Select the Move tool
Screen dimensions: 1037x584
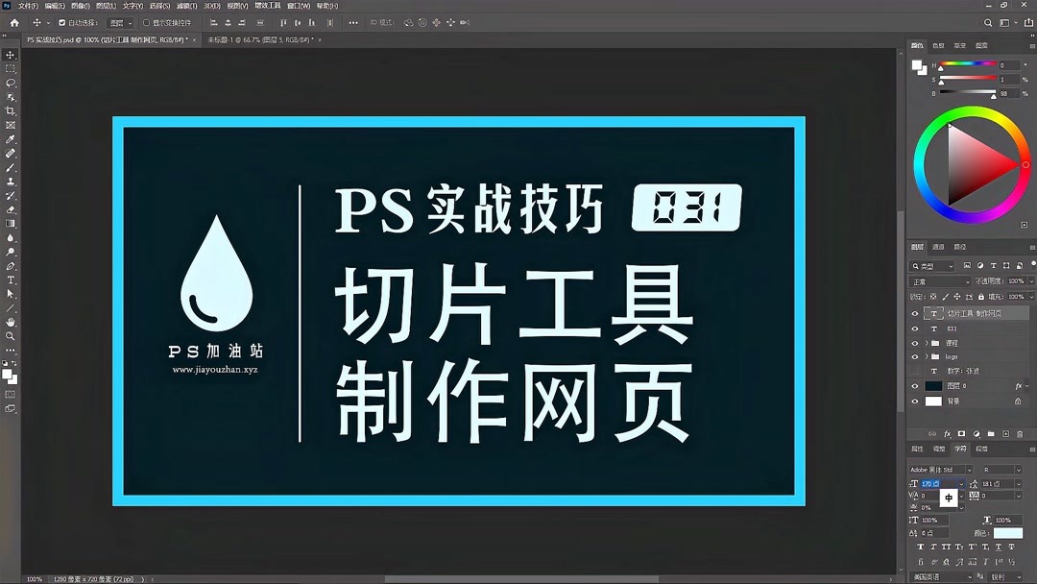(11, 54)
